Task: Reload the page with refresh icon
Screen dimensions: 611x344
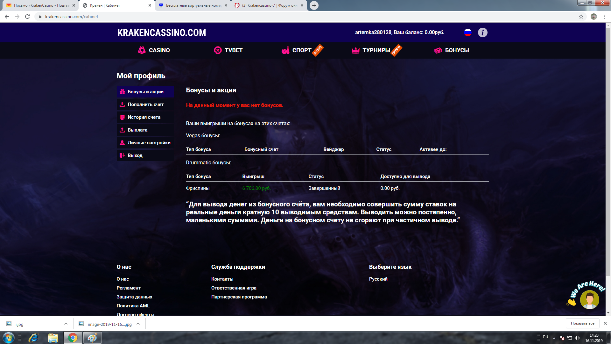Action: 27,17
